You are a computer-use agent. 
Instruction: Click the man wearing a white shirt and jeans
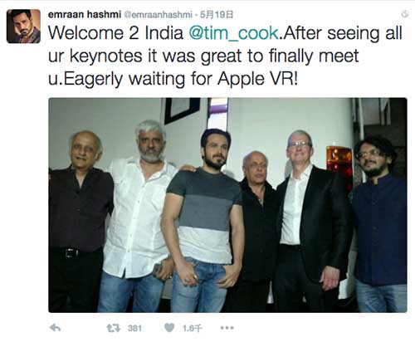pos(139,218)
